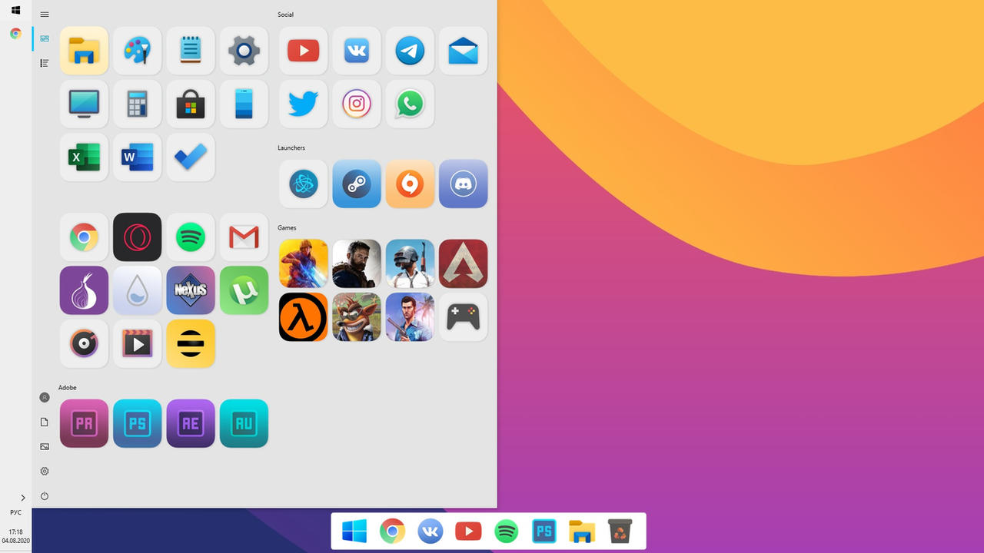
Task: Launch the Tor Browser
Action: click(x=84, y=290)
